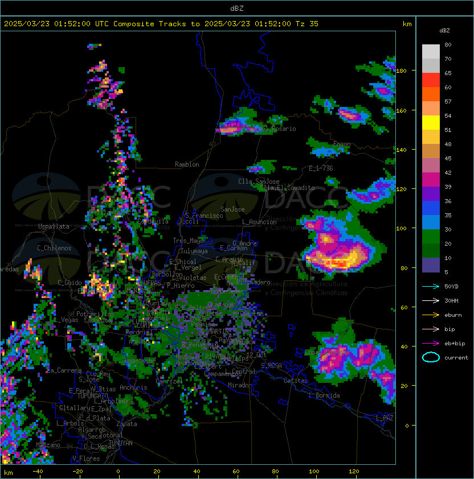Click the 'L_PAZ' map label

[385, 418]
